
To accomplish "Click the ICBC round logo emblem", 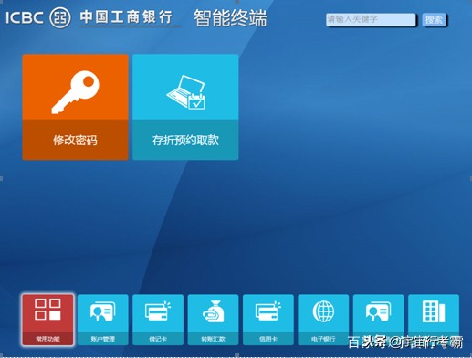I will 60,17.
